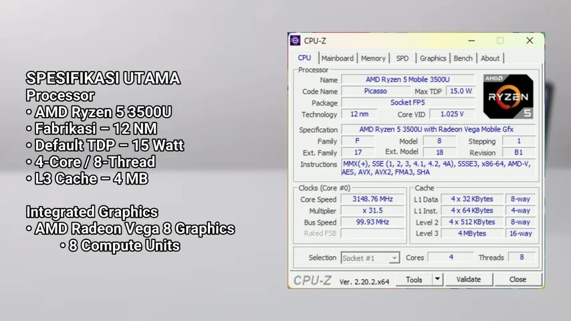Click the package value Socket FP5
The width and height of the screenshot is (571, 321).
[x=408, y=103]
